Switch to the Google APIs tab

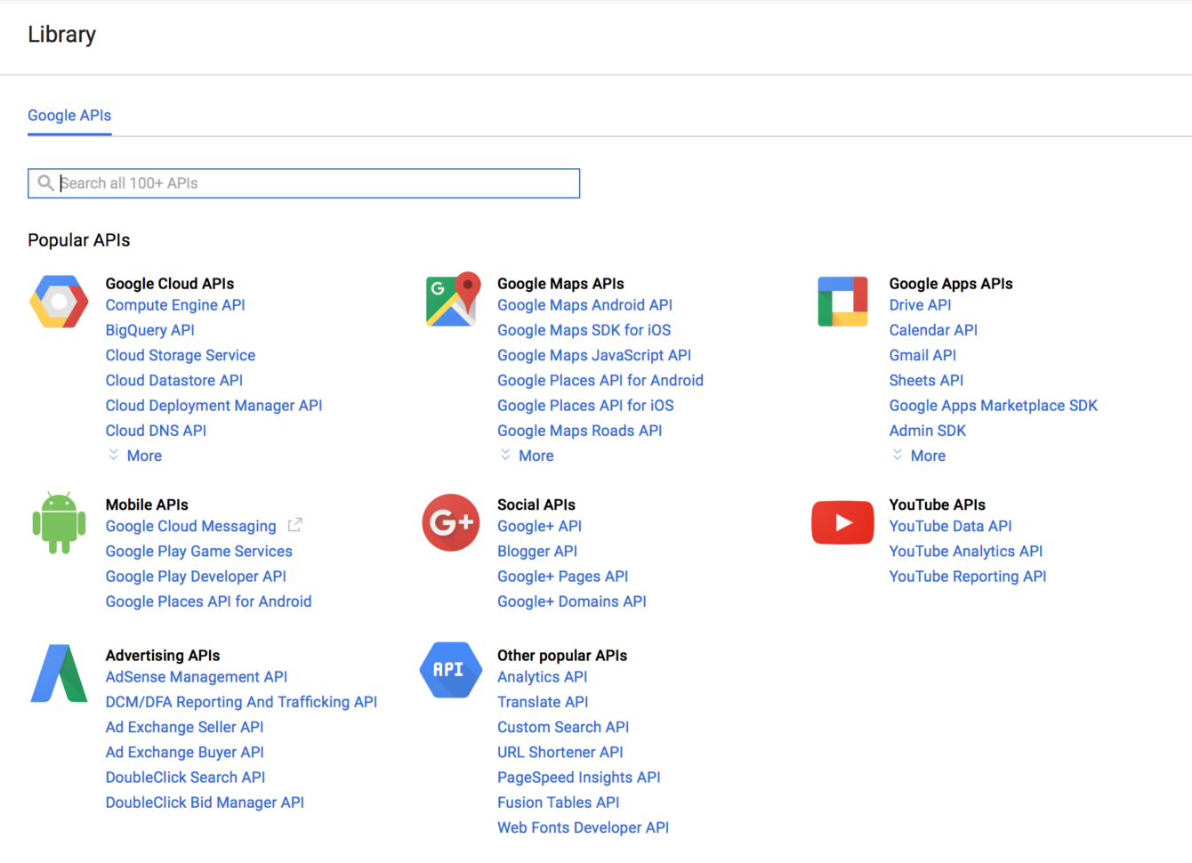(69, 115)
